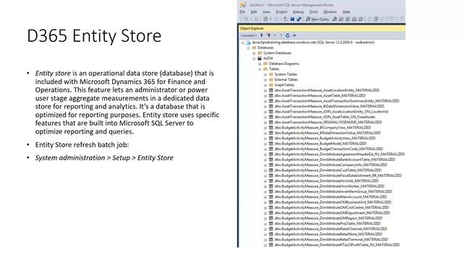Click the System Tables folder icon

coord(271,74)
